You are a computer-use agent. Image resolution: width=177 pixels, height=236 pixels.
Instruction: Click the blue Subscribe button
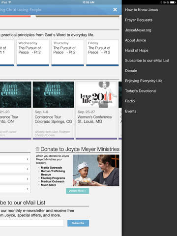[x=78, y=223]
